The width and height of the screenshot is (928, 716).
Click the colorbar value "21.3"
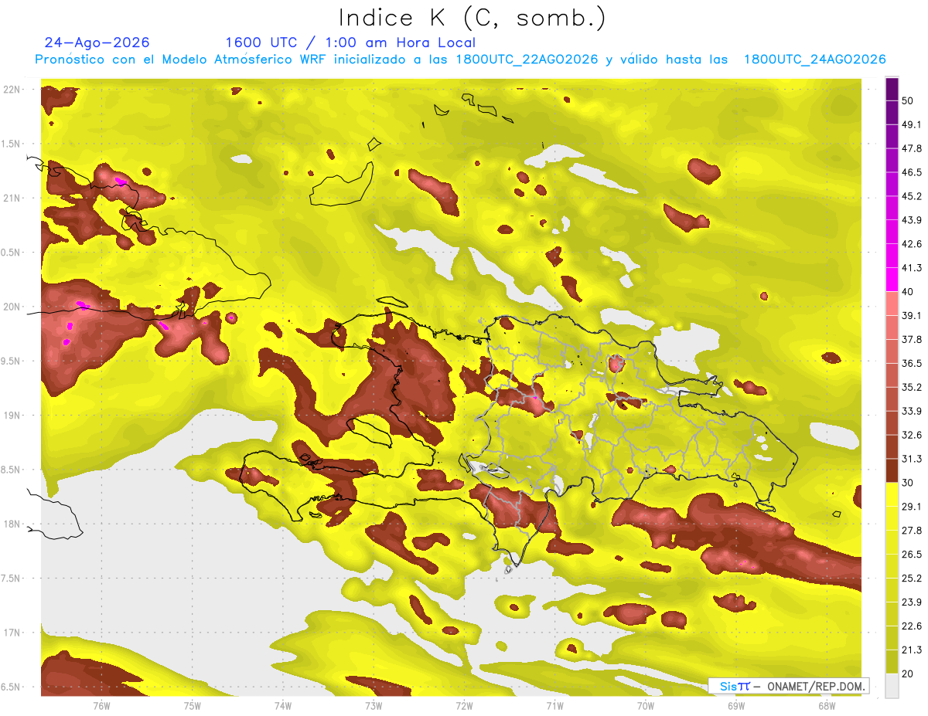click(x=911, y=650)
